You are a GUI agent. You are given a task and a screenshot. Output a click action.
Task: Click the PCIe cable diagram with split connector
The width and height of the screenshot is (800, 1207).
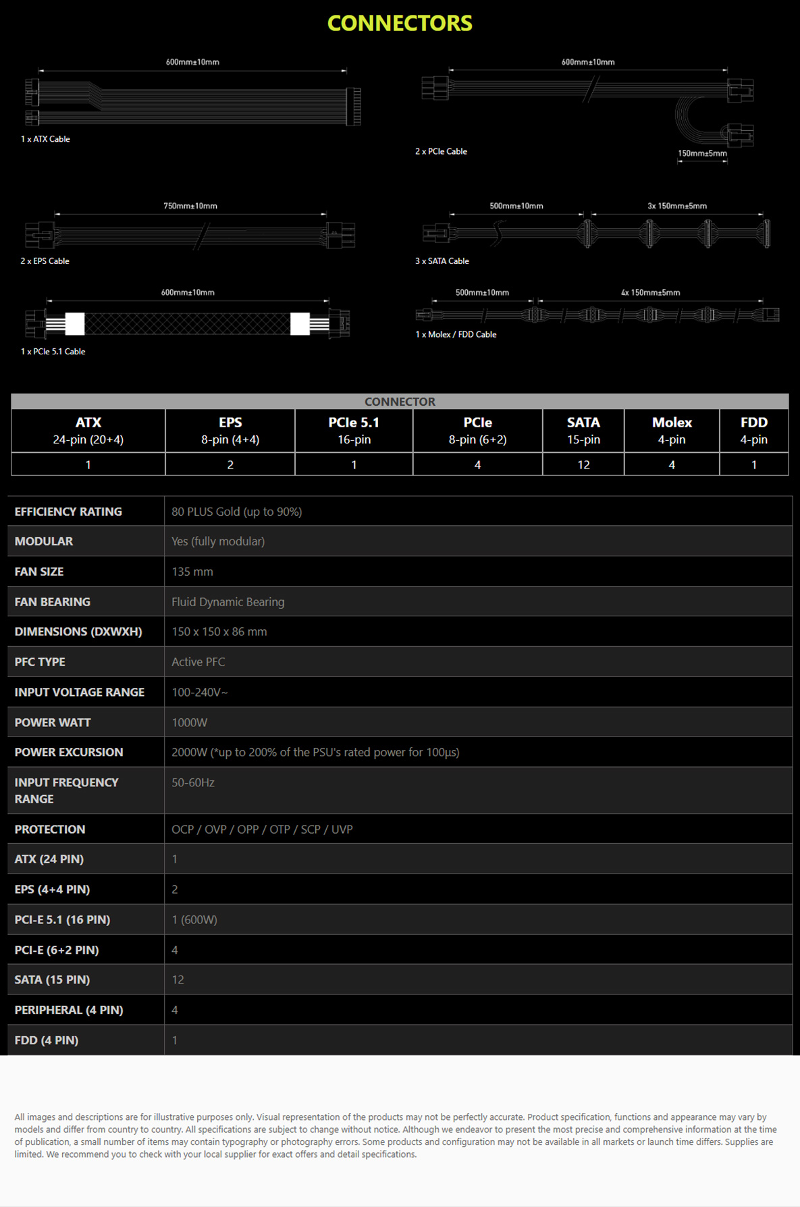click(x=587, y=108)
